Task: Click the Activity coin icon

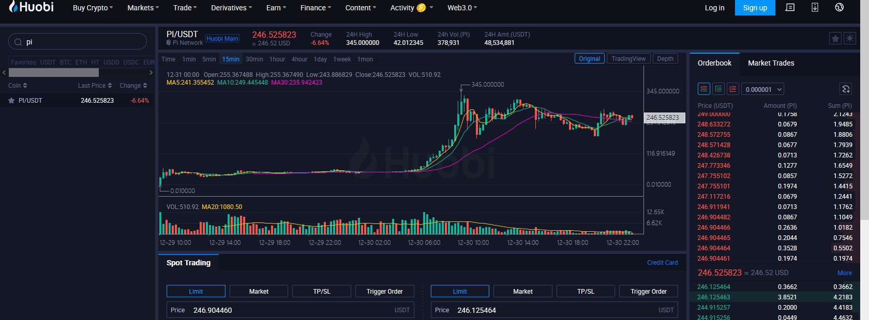Action: tap(421, 8)
